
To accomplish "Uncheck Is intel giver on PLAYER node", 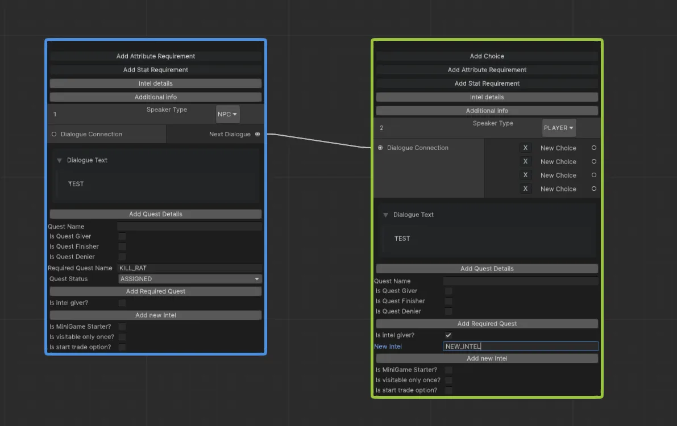I will pos(448,335).
